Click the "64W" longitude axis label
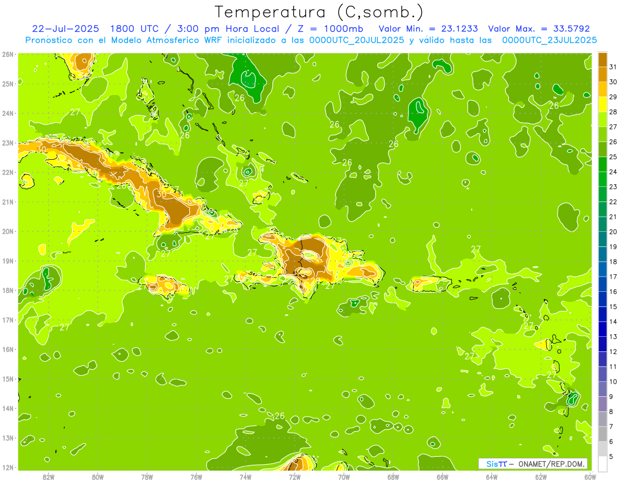627x484 pixels. 492,477
